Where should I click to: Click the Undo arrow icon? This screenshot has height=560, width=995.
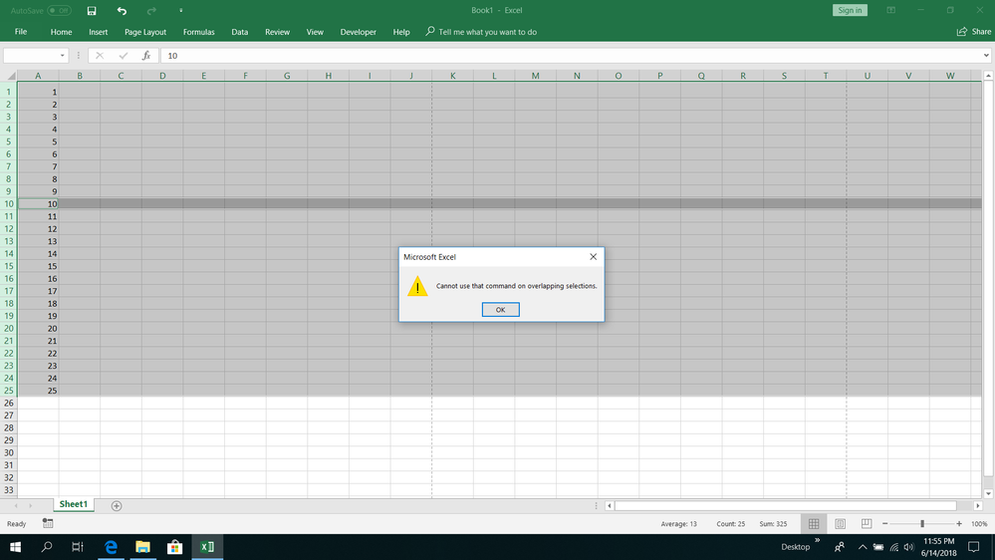tap(122, 10)
